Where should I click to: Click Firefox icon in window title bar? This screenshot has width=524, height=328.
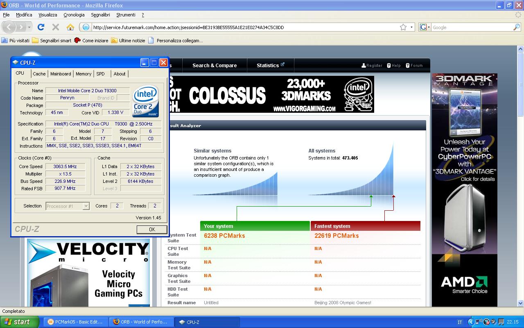point(4,5)
